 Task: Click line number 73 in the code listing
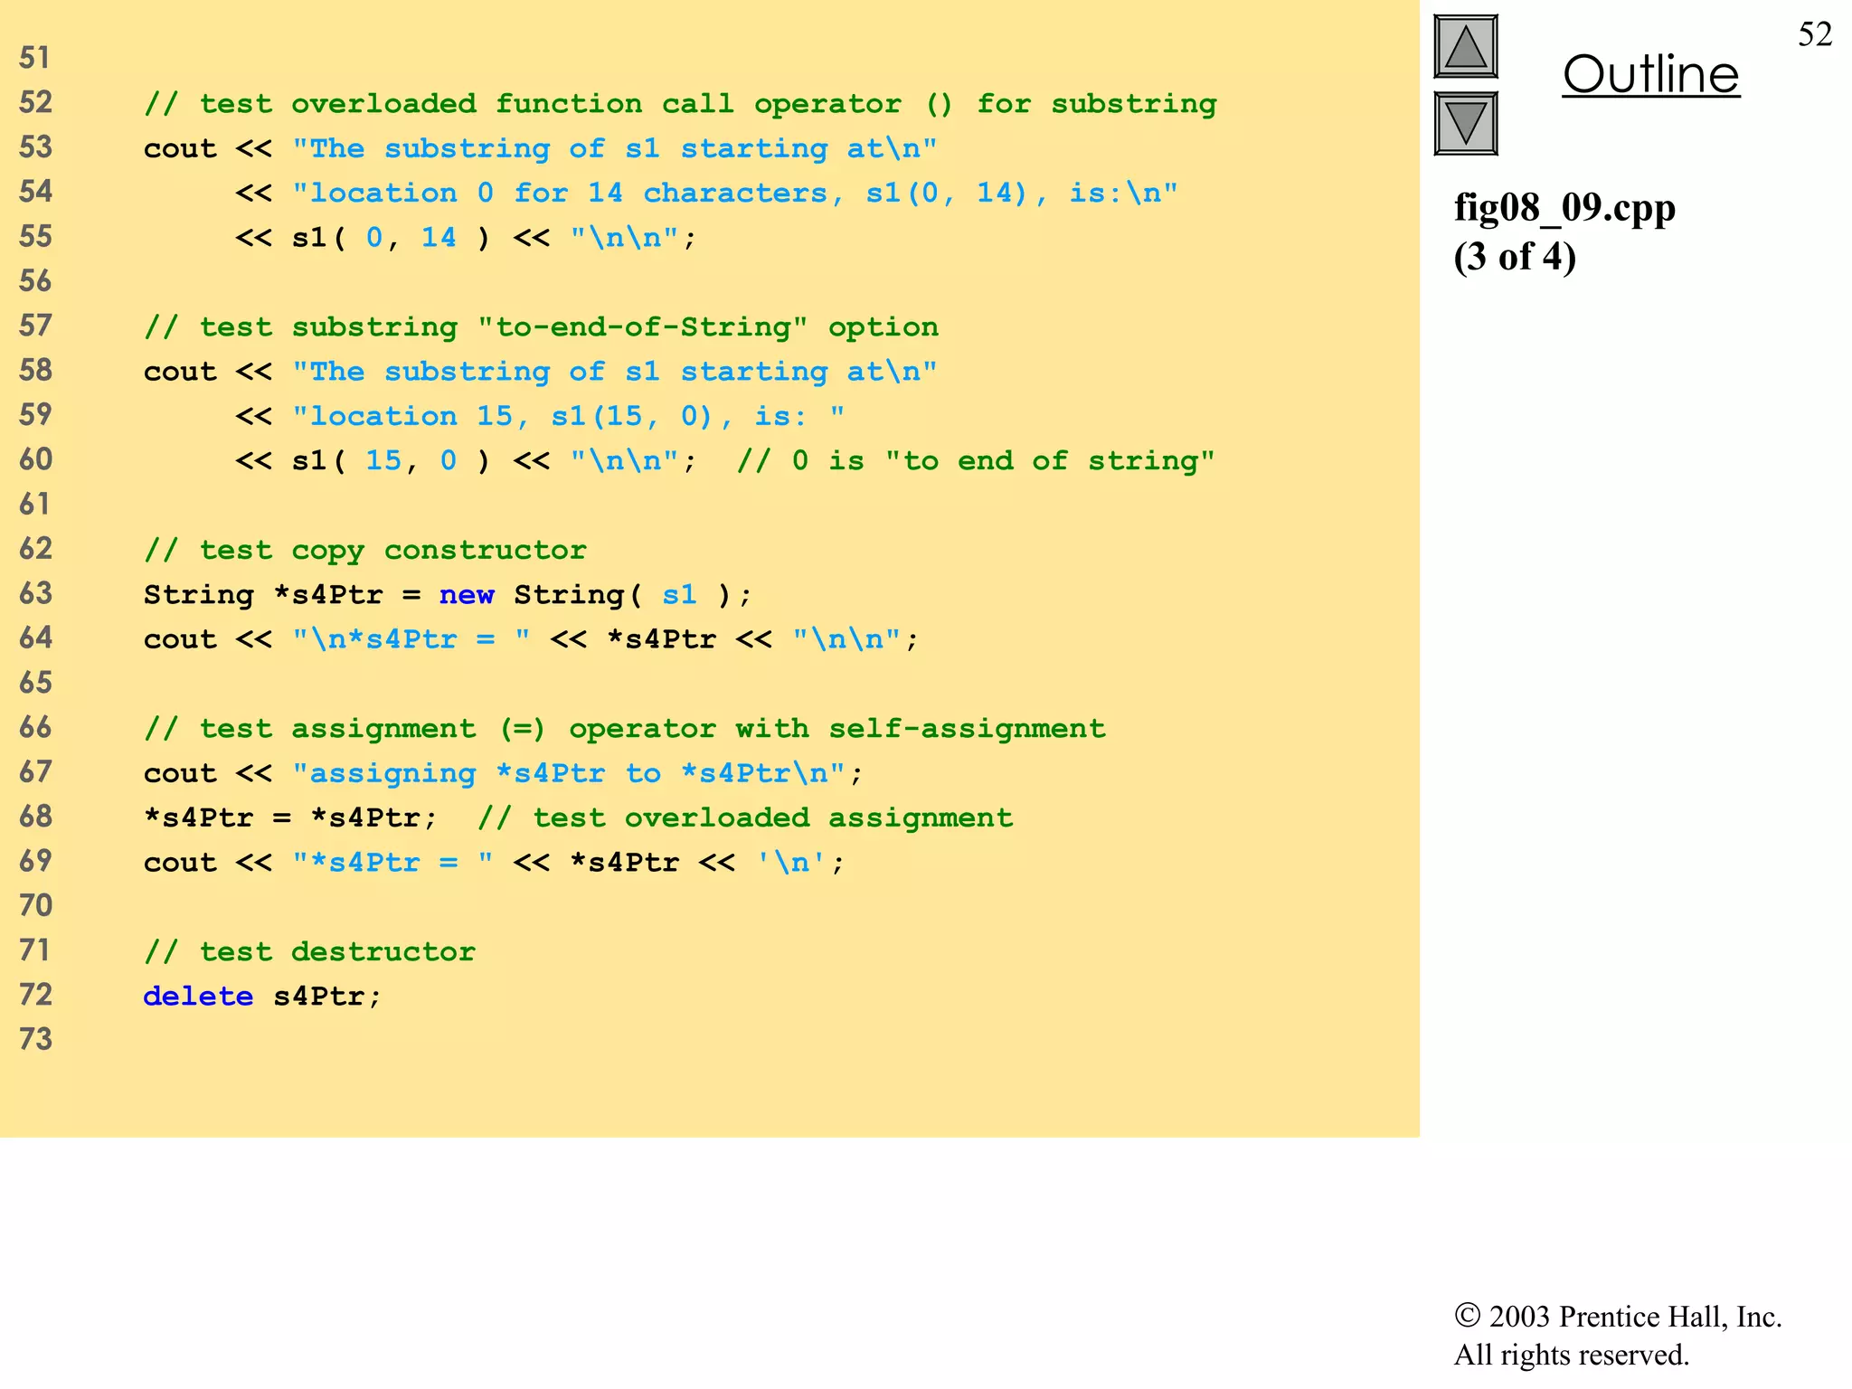point(36,1039)
